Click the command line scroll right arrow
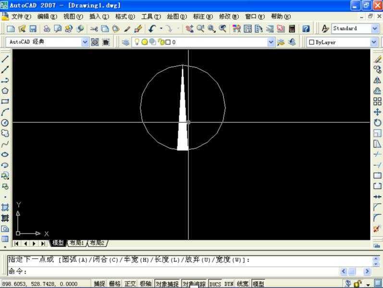The width and height of the screenshot is (383, 288). pyautogui.click(x=367, y=271)
